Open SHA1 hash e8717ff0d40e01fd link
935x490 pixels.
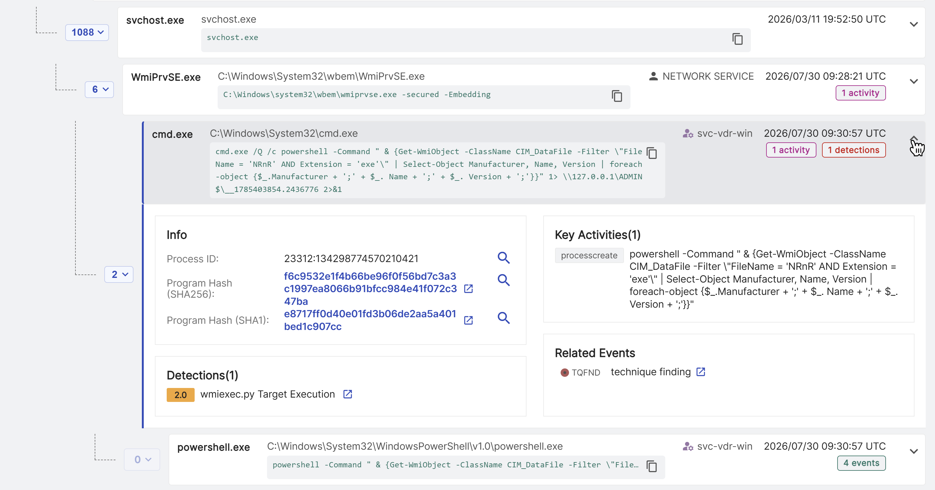(370, 320)
